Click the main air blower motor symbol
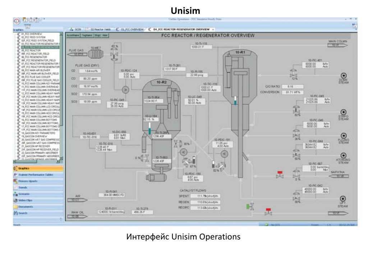368x276 pixels. click(155, 178)
